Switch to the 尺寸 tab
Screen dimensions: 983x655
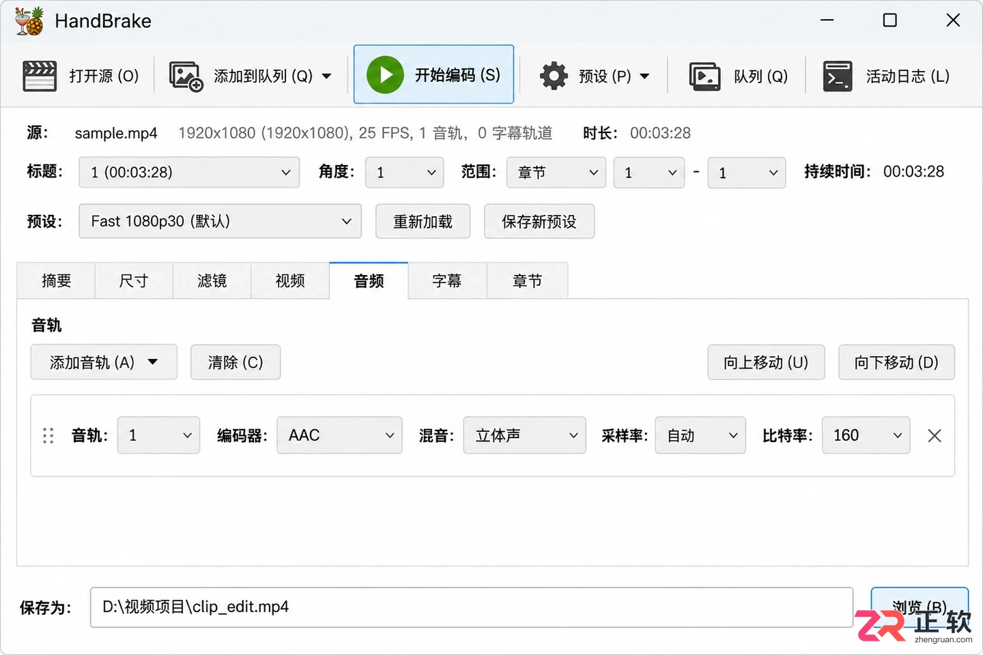pyautogui.click(x=134, y=281)
